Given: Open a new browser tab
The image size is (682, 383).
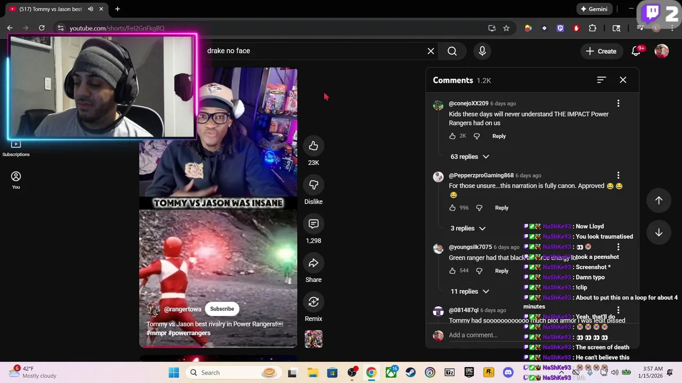Looking at the screenshot, I should click(x=117, y=9).
